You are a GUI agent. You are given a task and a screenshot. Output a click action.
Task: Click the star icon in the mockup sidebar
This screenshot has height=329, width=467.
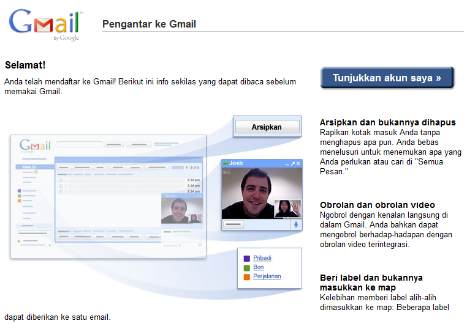(x=36, y=172)
